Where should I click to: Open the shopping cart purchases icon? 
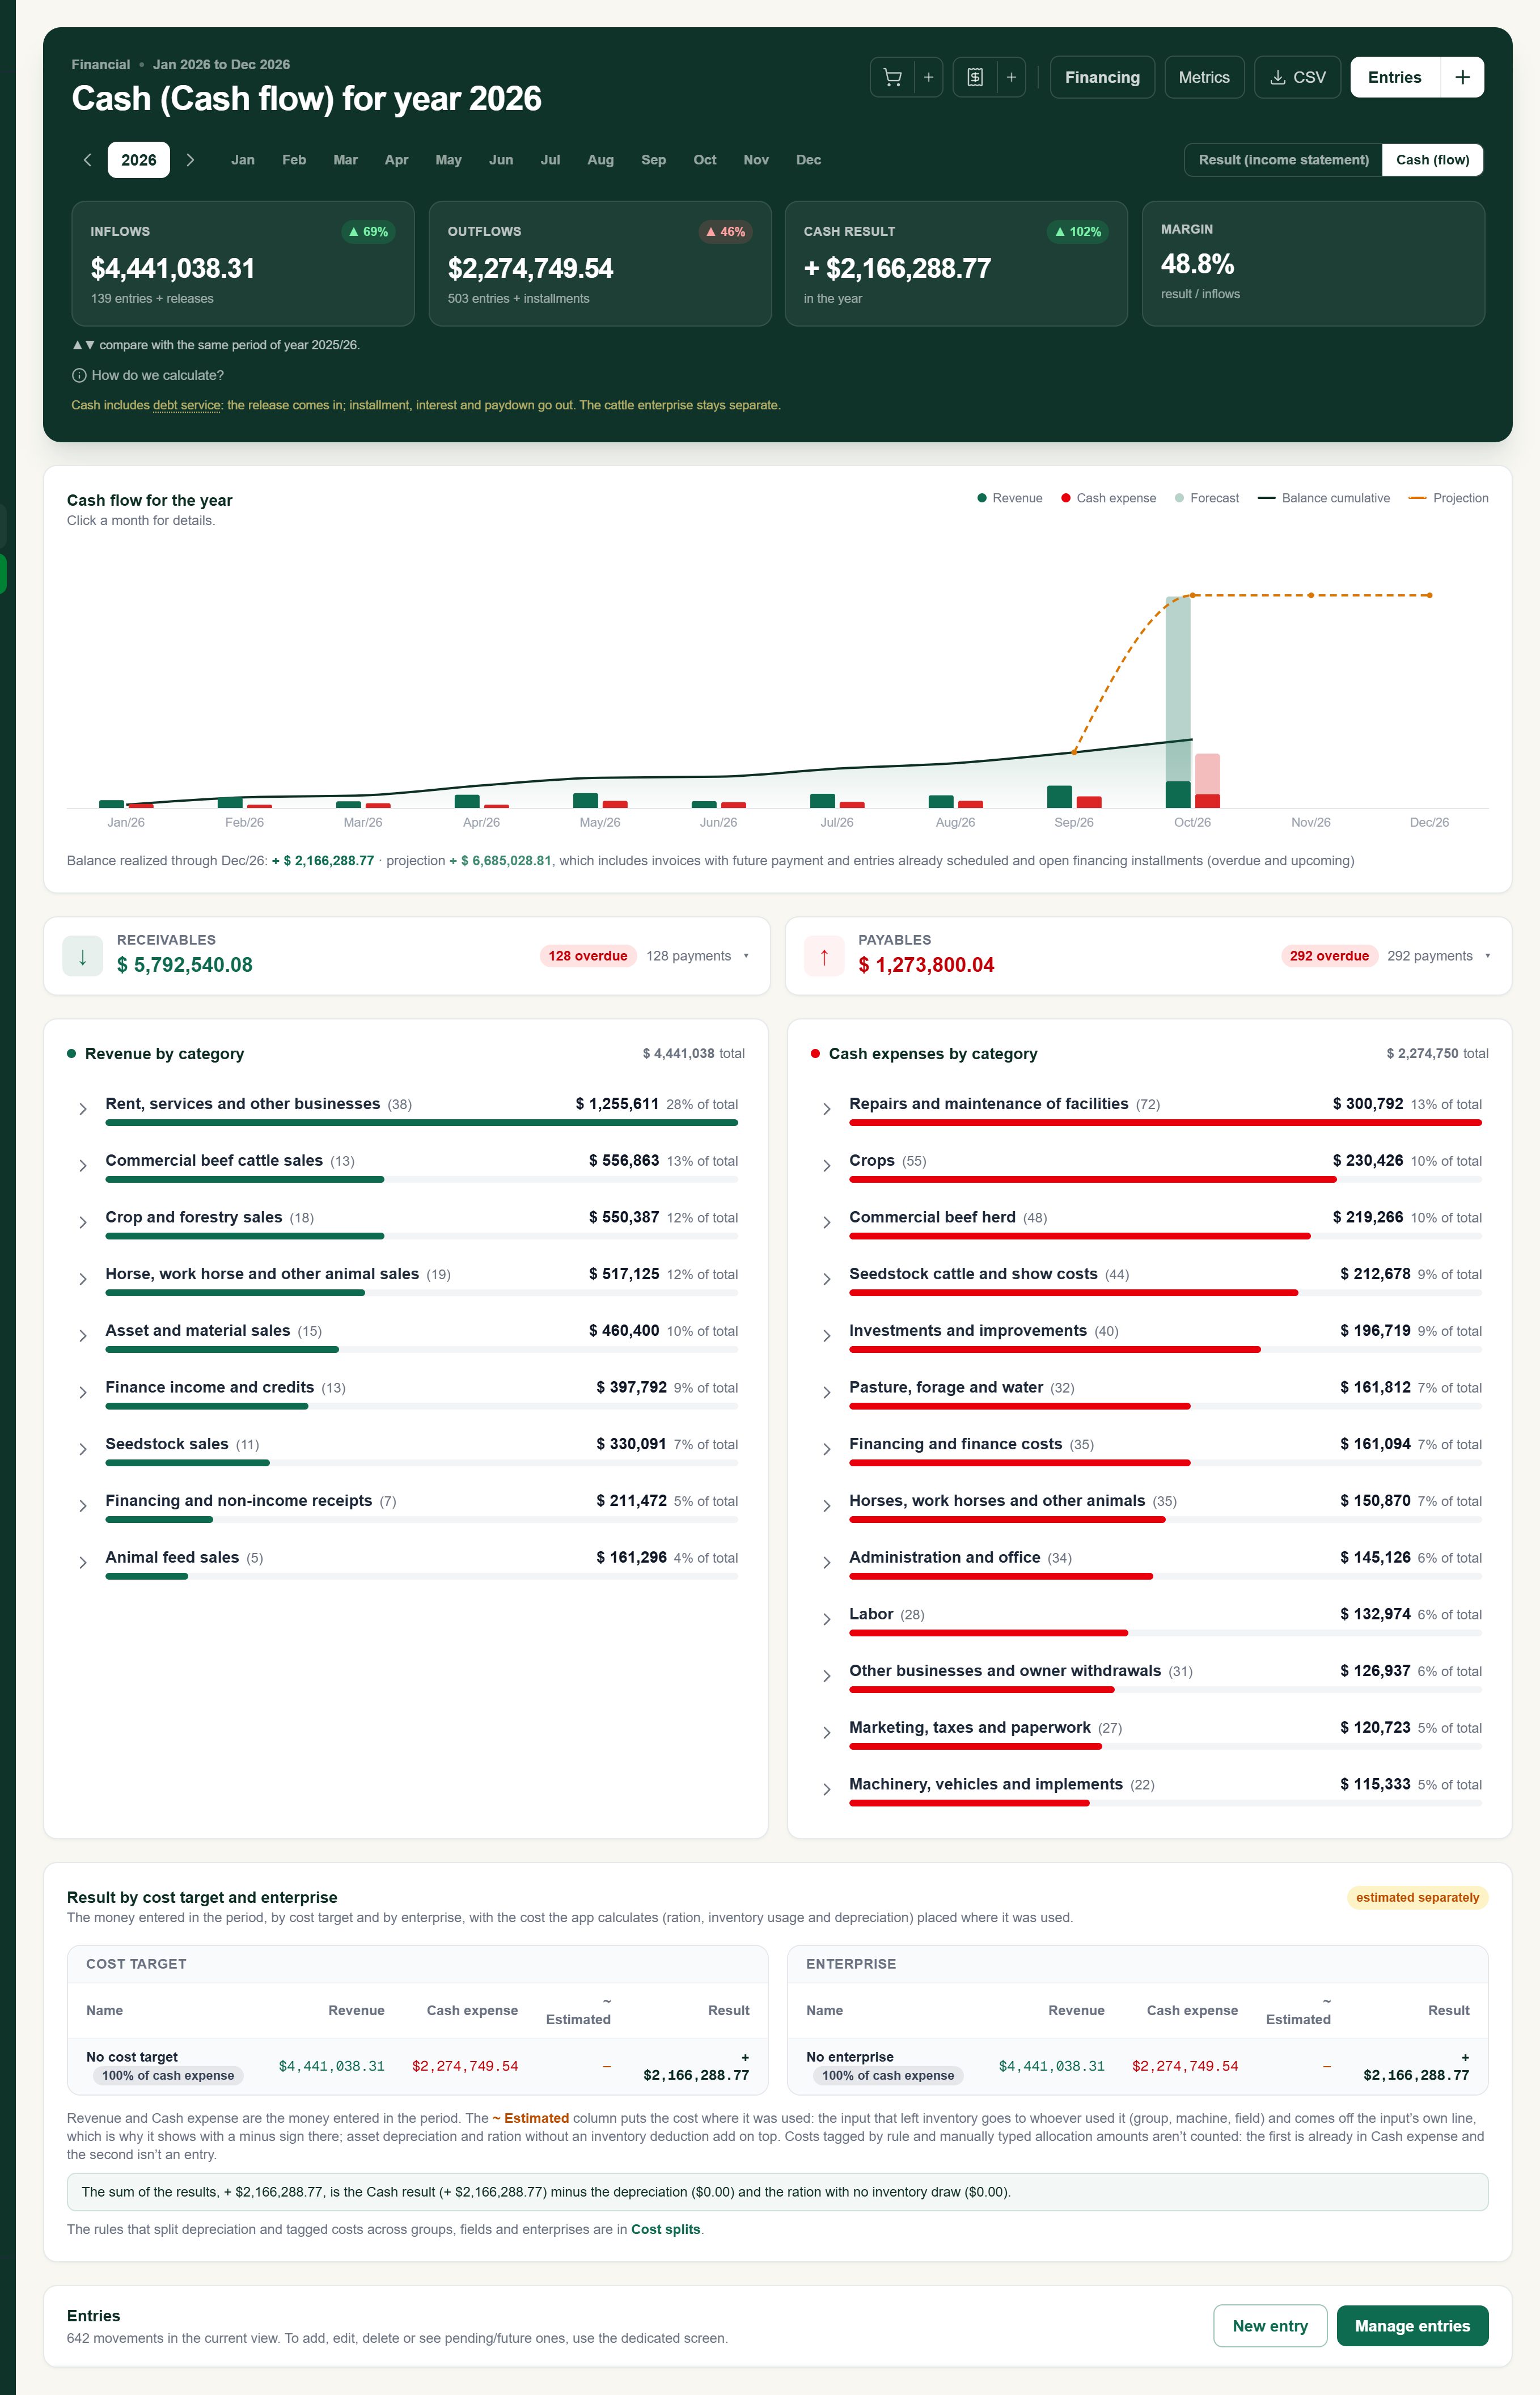point(892,77)
